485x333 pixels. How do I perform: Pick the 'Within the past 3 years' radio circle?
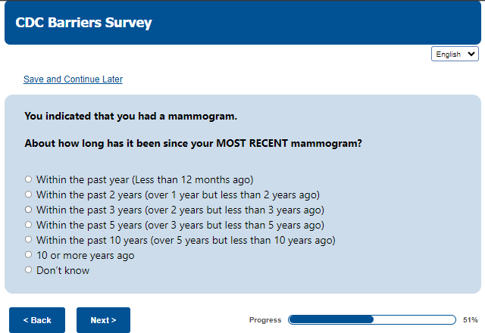(29, 210)
